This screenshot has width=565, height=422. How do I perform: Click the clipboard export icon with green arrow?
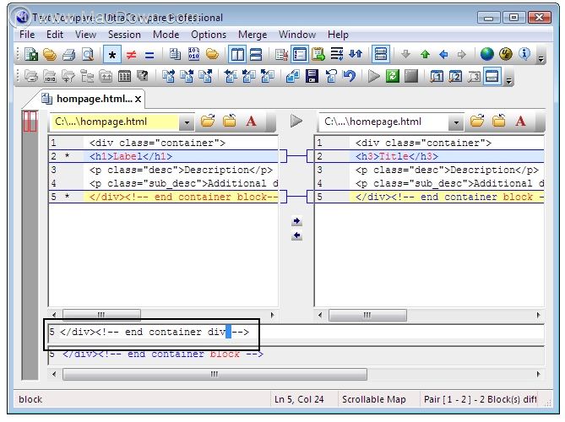tap(318, 54)
